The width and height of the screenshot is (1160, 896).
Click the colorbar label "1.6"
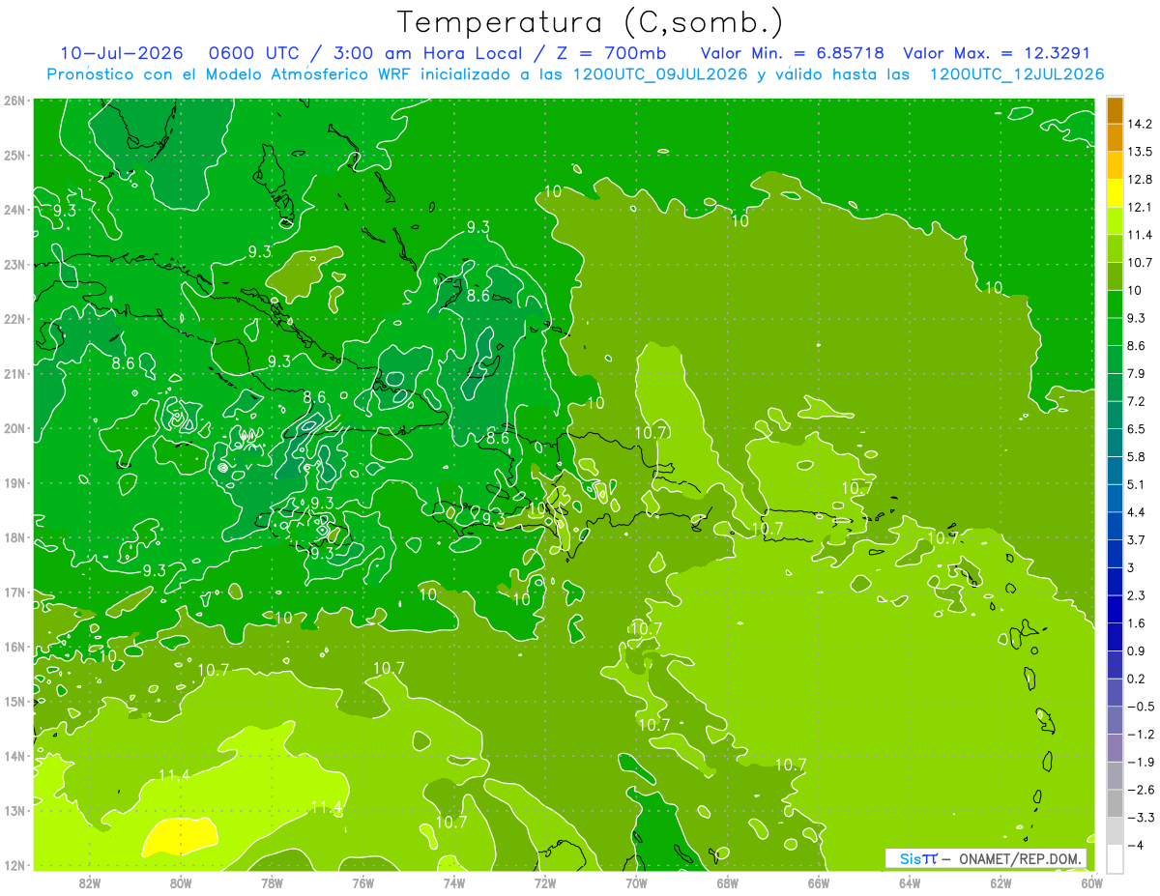[x=1137, y=622]
